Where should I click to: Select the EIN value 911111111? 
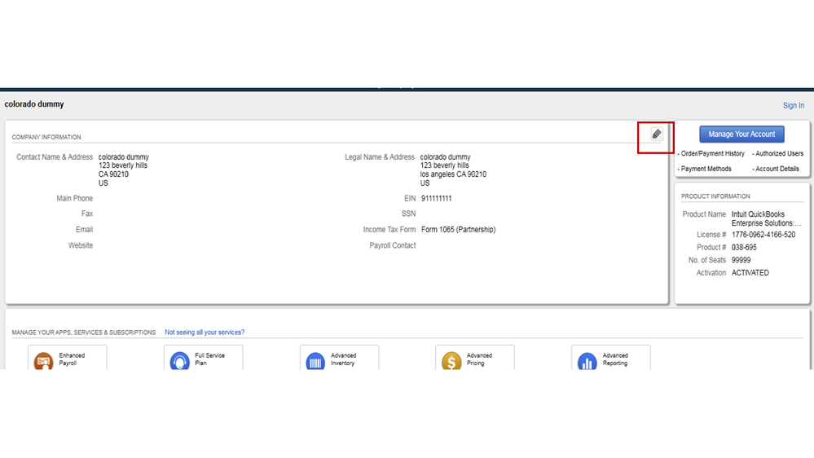pos(436,198)
